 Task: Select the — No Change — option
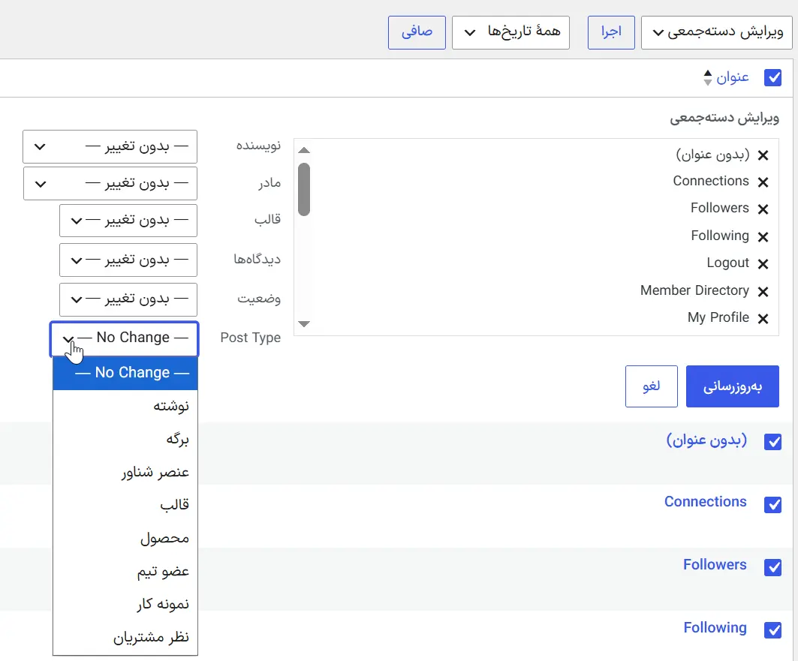click(125, 373)
